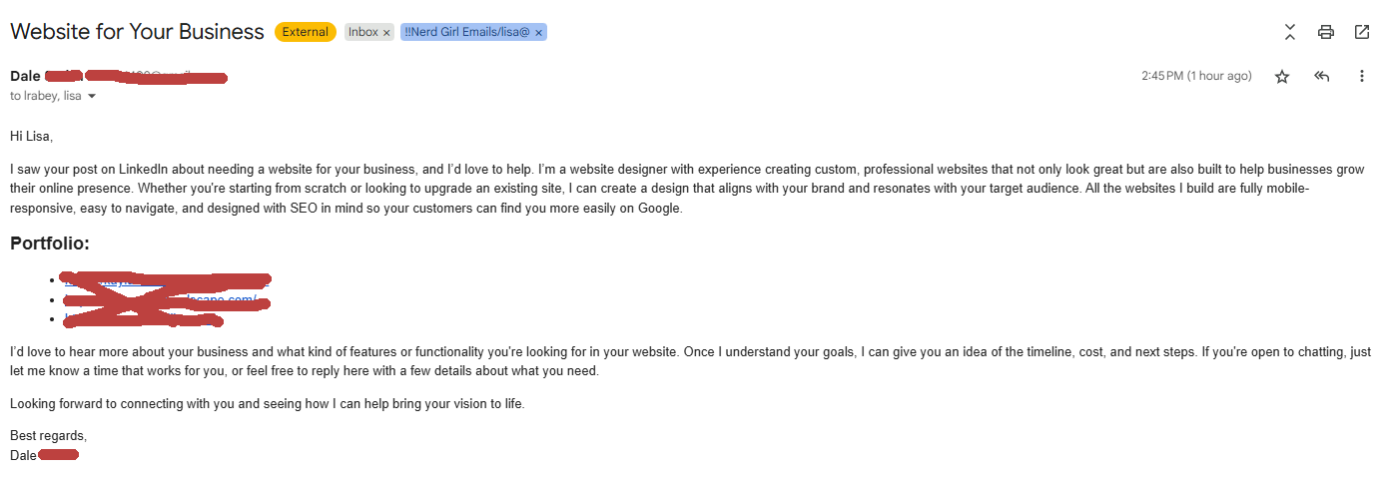Reply to Dale using the arrow icon
The image size is (1382, 481).
tap(1322, 77)
